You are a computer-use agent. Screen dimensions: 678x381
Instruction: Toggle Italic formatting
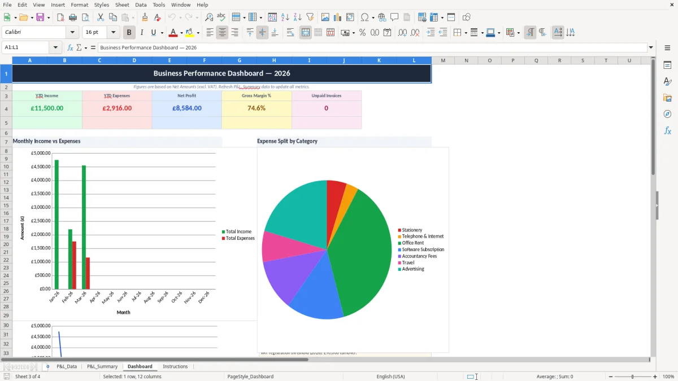point(142,33)
